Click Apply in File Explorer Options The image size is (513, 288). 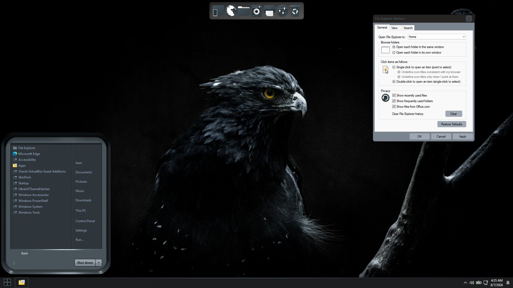click(462, 136)
